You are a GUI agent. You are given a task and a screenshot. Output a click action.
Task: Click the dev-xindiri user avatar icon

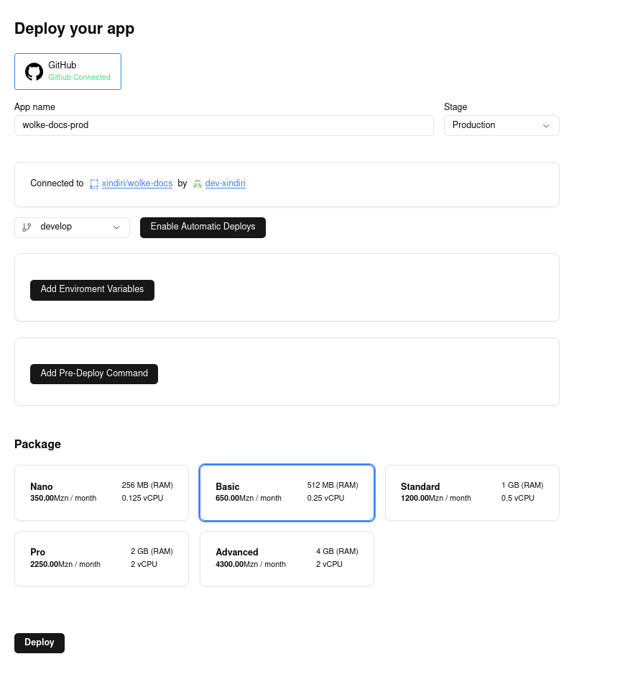pyautogui.click(x=198, y=184)
